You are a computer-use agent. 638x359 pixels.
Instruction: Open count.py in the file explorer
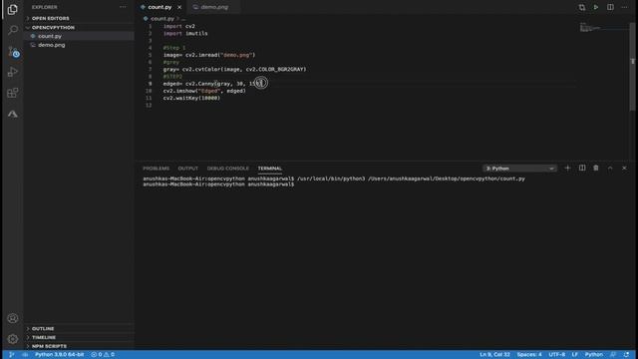(50, 36)
